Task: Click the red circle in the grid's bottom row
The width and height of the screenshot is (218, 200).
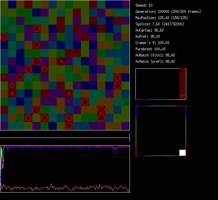Action: coord(69,126)
